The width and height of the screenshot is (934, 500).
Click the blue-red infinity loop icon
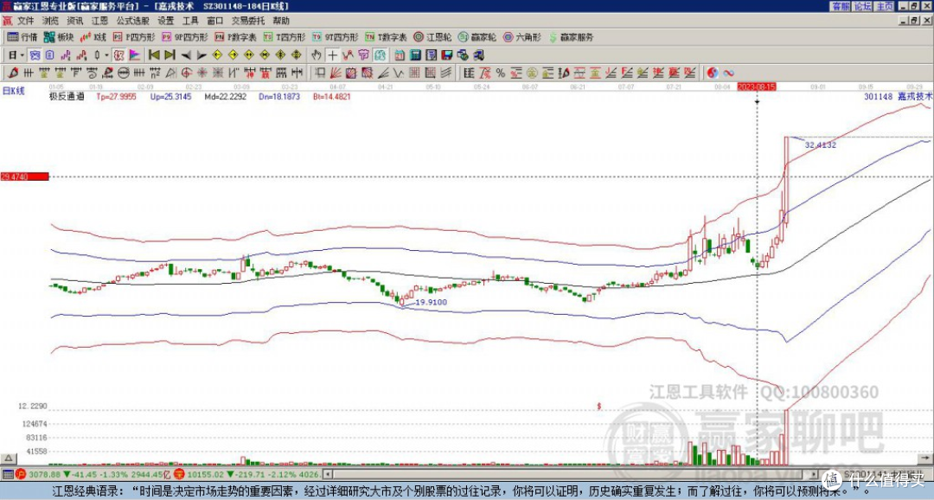pyautogui.click(x=728, y=74)
